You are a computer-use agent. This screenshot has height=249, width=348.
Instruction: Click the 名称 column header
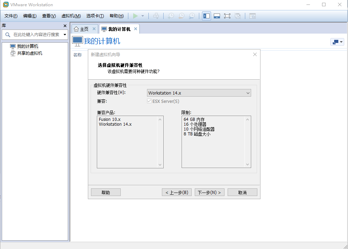(77, 55)
